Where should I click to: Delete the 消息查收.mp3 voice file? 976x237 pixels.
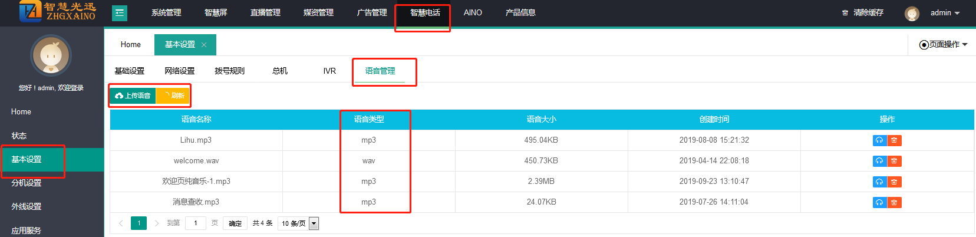coord(894,202)
